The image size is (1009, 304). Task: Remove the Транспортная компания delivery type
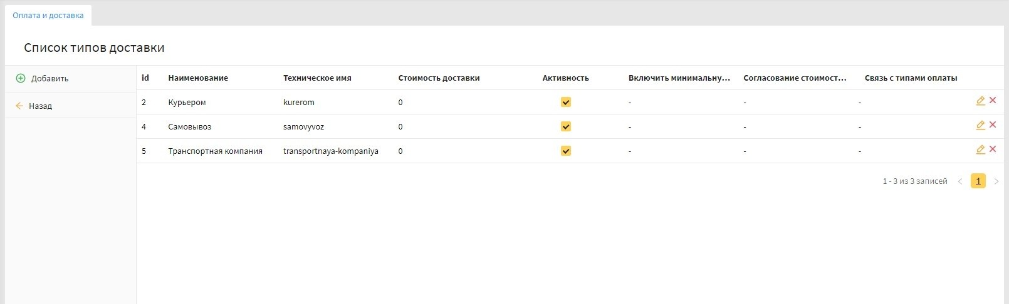click(993, 149)
